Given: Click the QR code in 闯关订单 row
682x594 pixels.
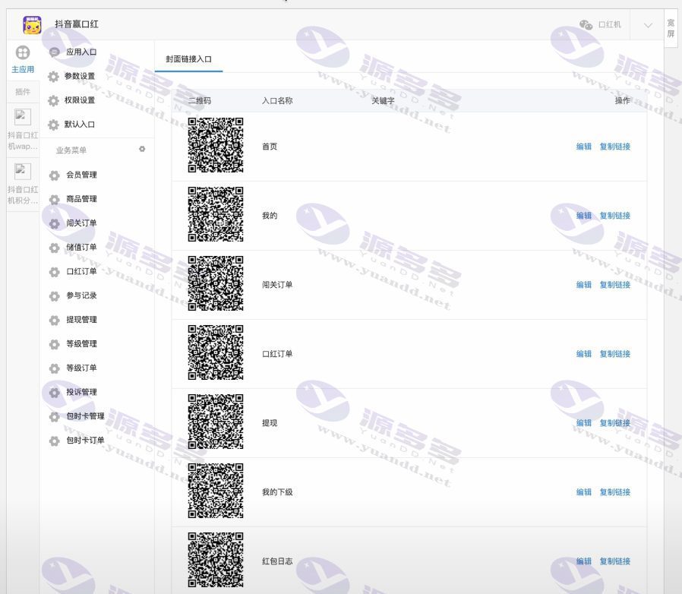Looking at the screenshot, I should [215, 284].
